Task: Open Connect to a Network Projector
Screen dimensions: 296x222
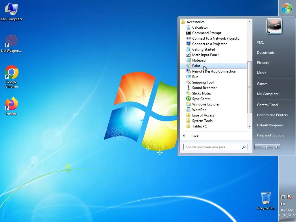Action: pyautogui.click(x=213, y=38)
